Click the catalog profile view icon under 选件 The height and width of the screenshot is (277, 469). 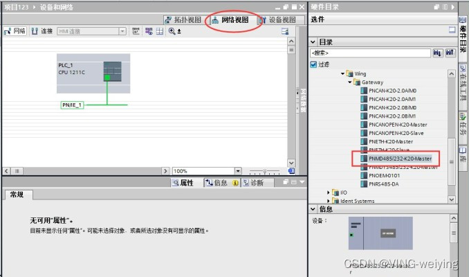tap(452, 30)
